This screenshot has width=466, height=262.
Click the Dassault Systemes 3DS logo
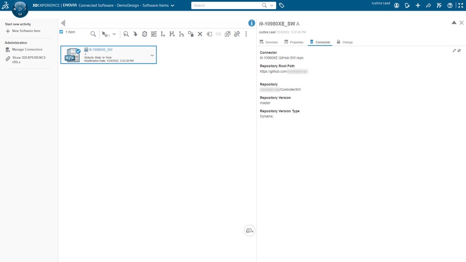6,5
